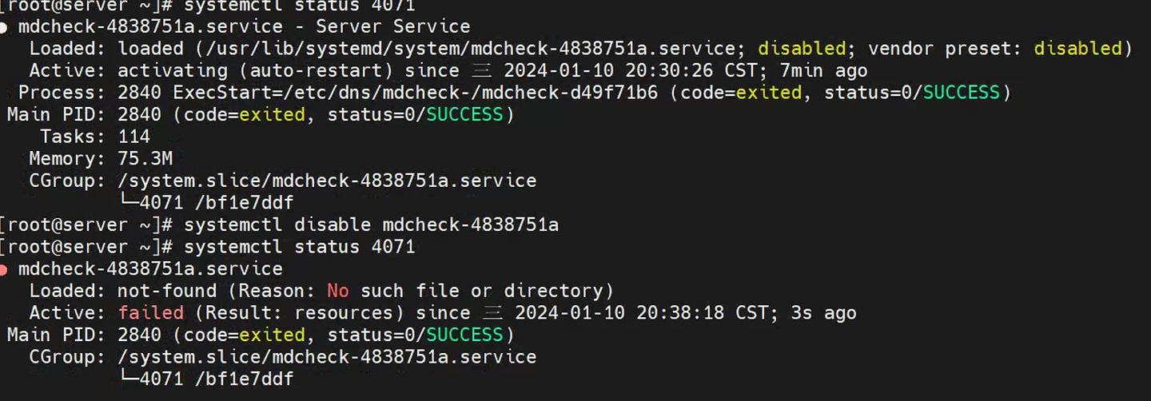Click the 20:38:18 failure time
Viewport: 1151px width, 401px height.
coord(679,313)
